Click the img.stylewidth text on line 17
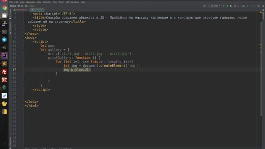 click(x=77, y=70)
